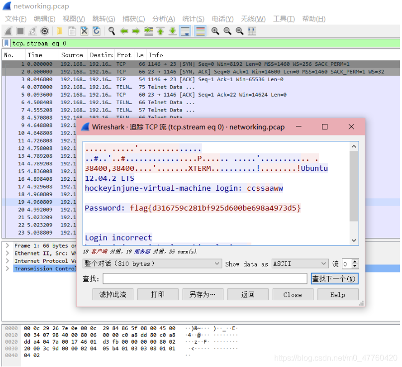Click the Help button in dialog
402x367 pixels.
[338, 294]
